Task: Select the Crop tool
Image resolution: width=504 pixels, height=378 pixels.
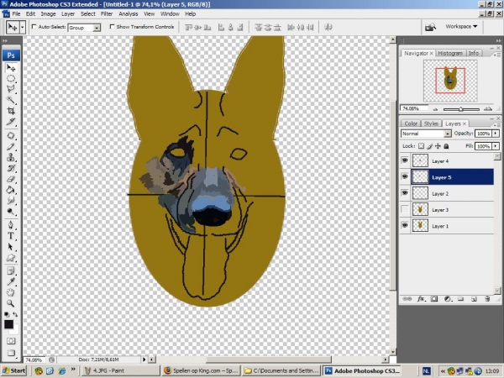Action: click(x=11, y=111)
